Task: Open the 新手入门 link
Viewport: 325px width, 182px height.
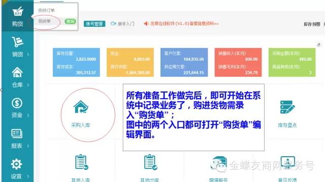Action: click(x=122, y=24)
